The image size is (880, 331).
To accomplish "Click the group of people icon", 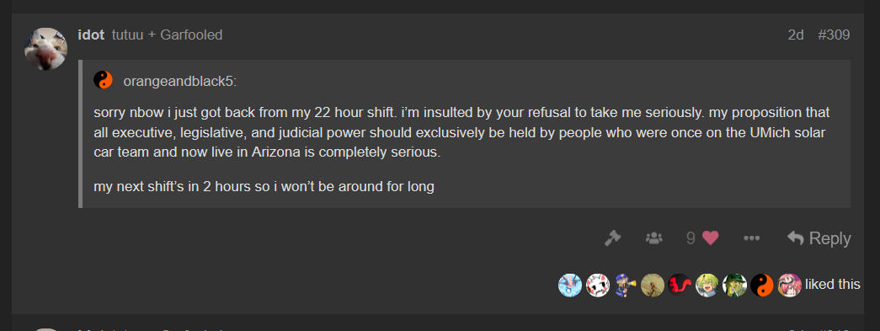I will 653,238.
